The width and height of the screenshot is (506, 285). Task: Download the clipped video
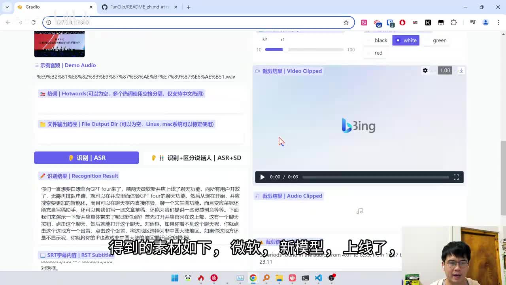click(x=461, y=70)
